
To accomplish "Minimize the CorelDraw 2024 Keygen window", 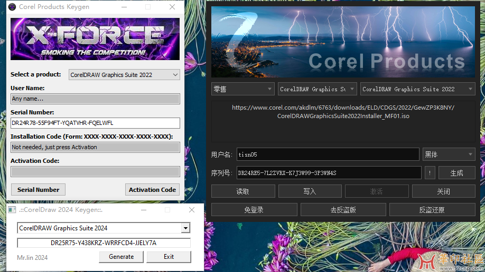I will pyautogui.click(x=144, y=210).
